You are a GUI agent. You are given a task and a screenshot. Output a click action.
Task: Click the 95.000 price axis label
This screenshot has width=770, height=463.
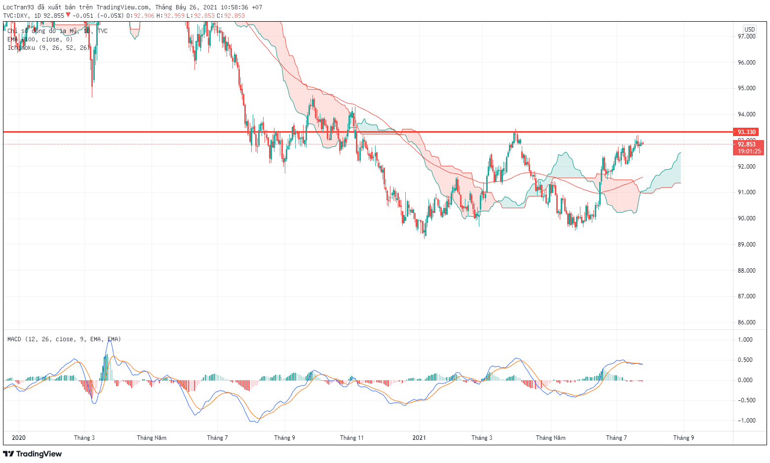[746, 88]
